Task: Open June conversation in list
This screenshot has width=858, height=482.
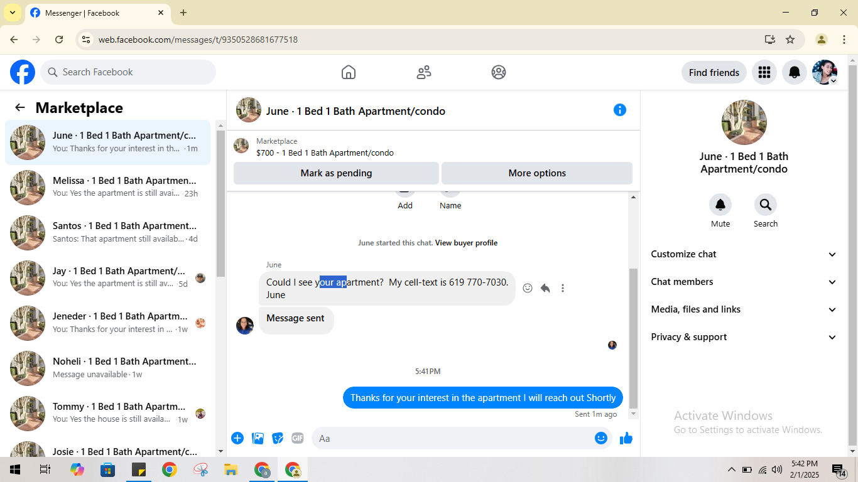Action: [x=108, y=142]
